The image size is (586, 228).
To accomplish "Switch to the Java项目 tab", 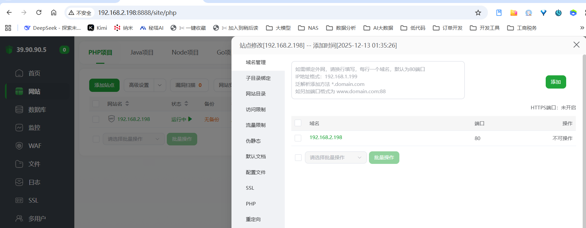I will click(142, 53).
